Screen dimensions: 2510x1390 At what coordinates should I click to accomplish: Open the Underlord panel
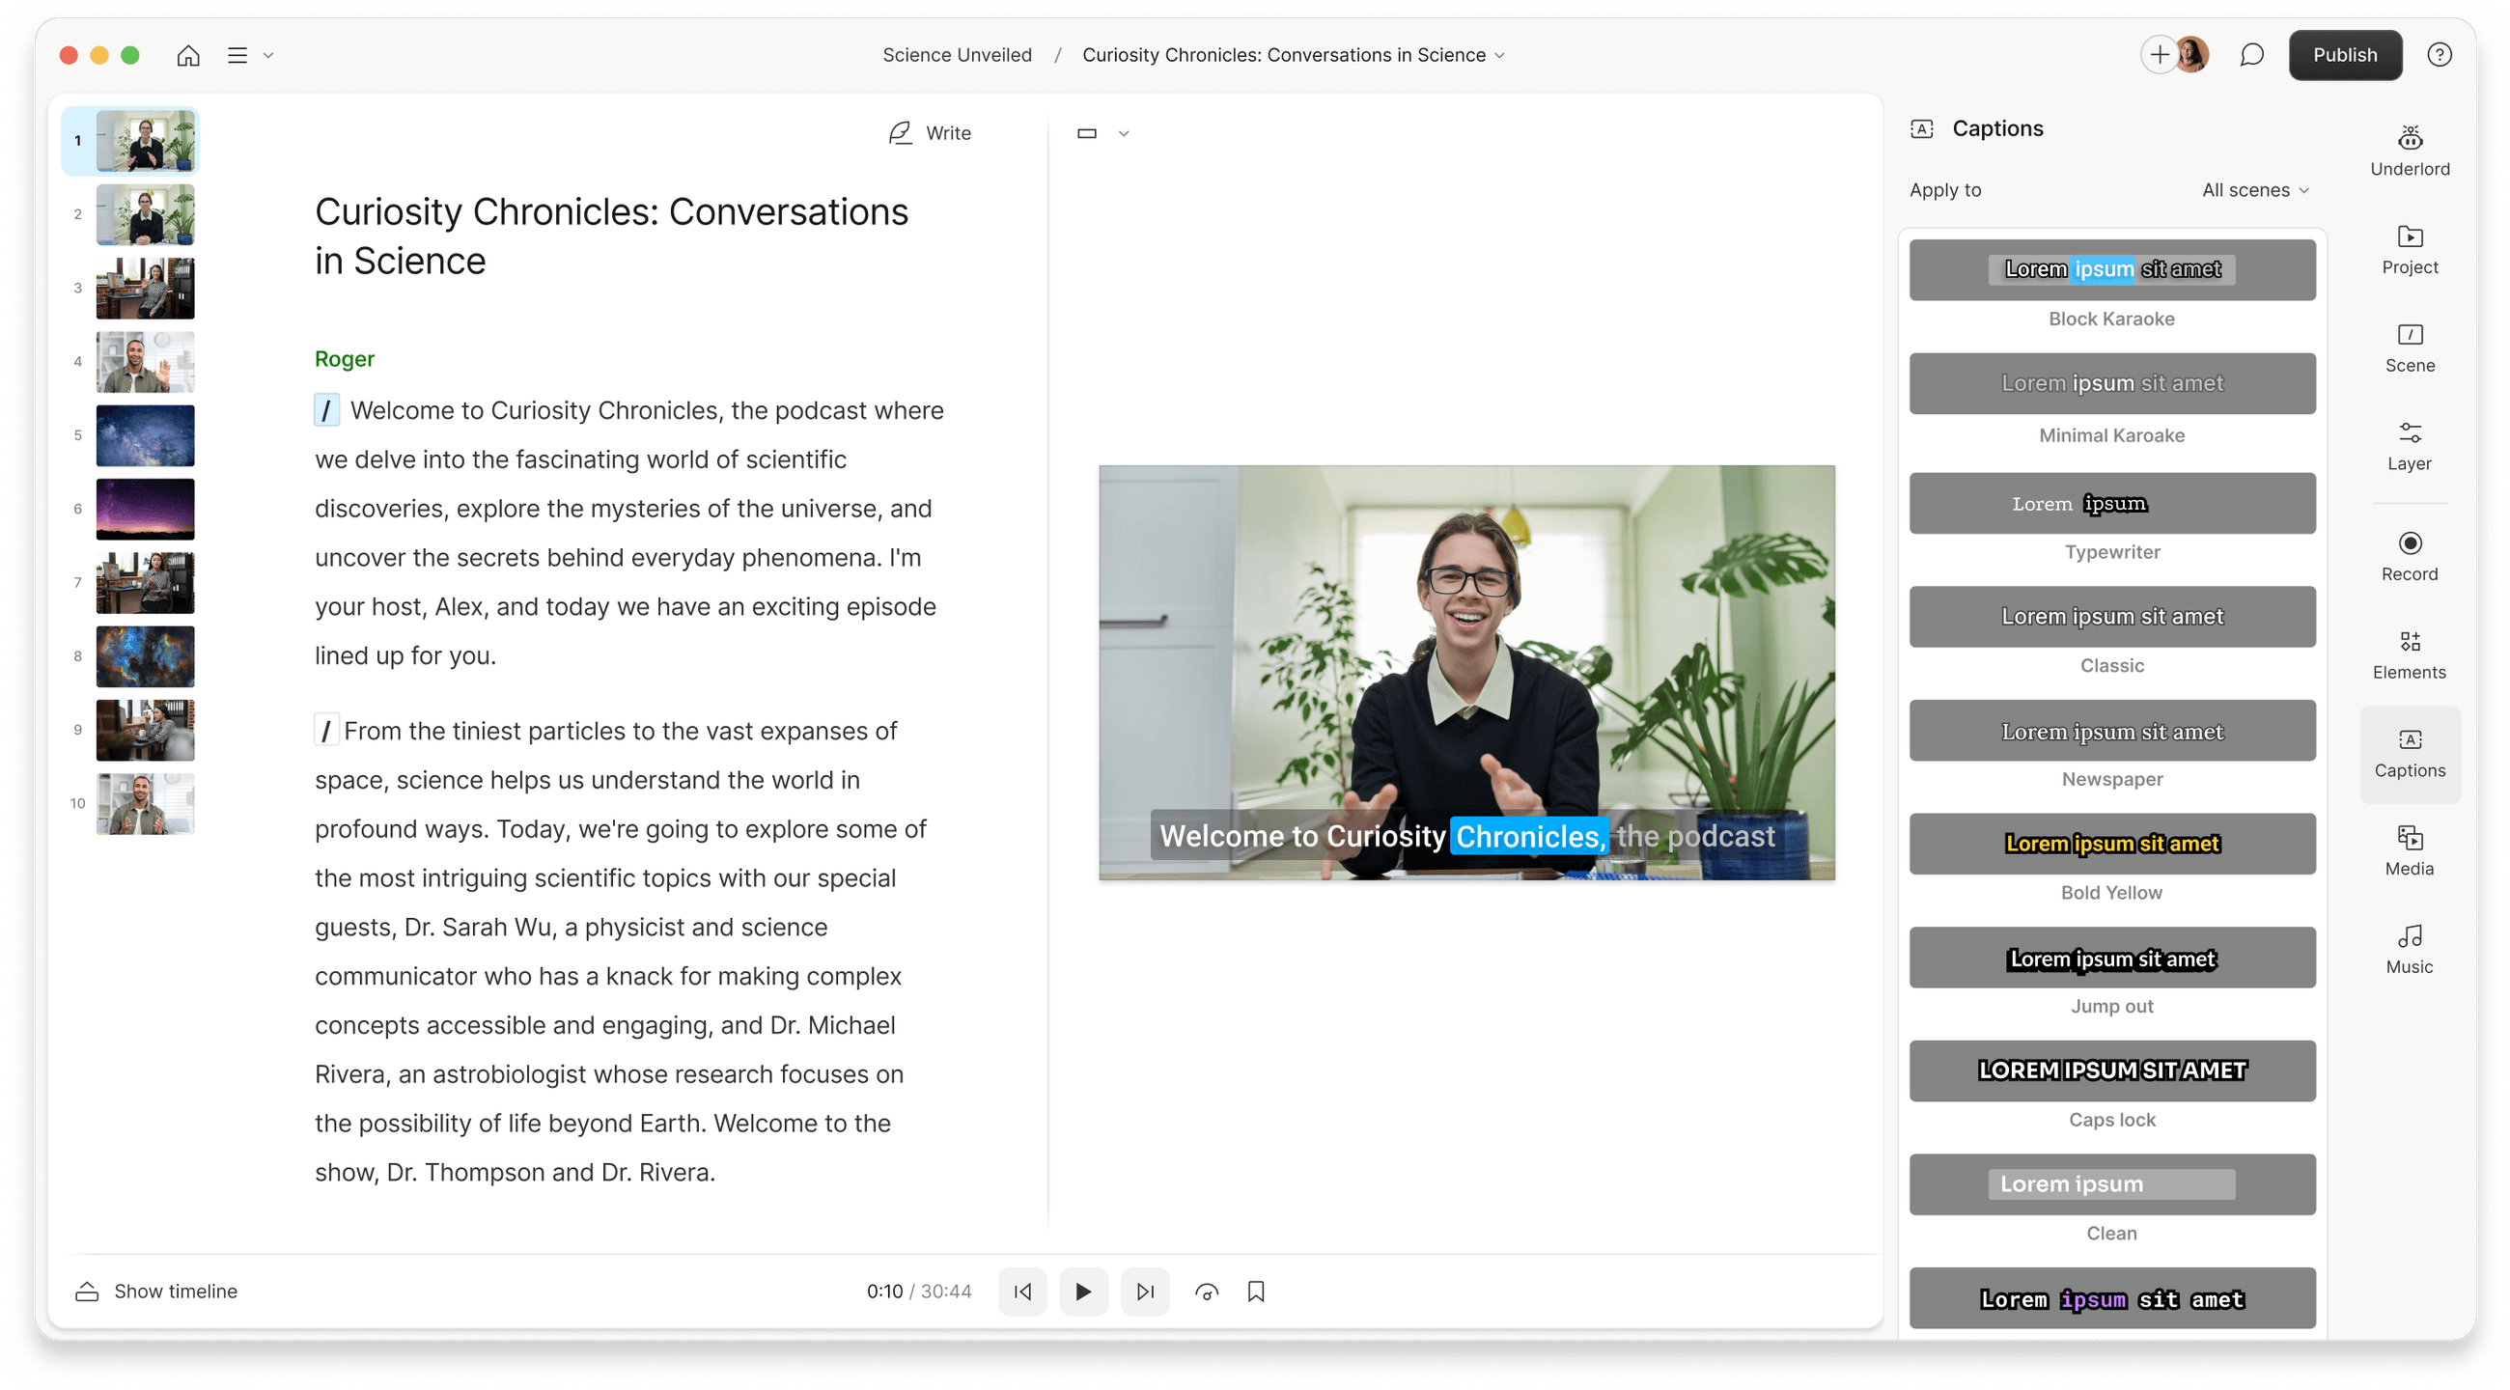pos(2409,151)
